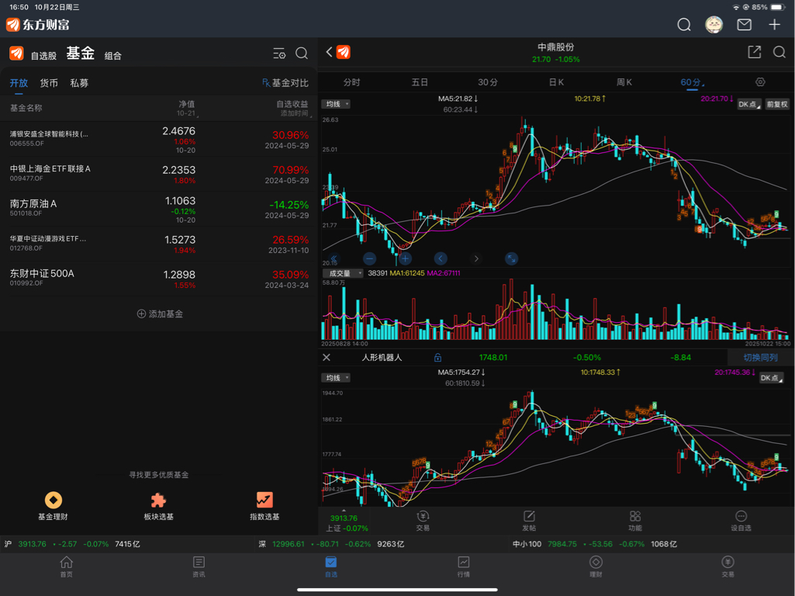Search stocks from chart header
The height and width of the screenshot is (596, 795).
tap(779, 52)
